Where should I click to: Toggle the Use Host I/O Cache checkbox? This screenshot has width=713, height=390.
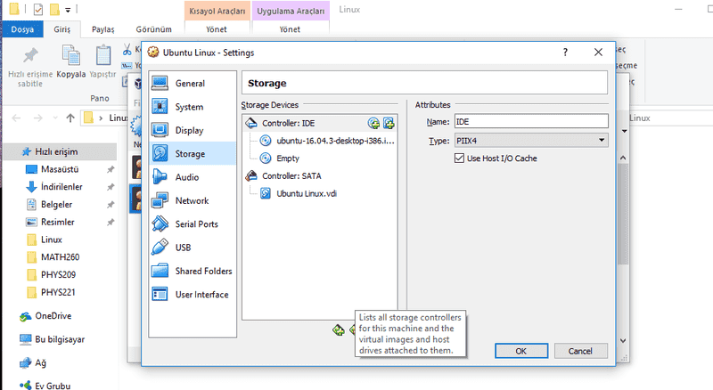460,158
